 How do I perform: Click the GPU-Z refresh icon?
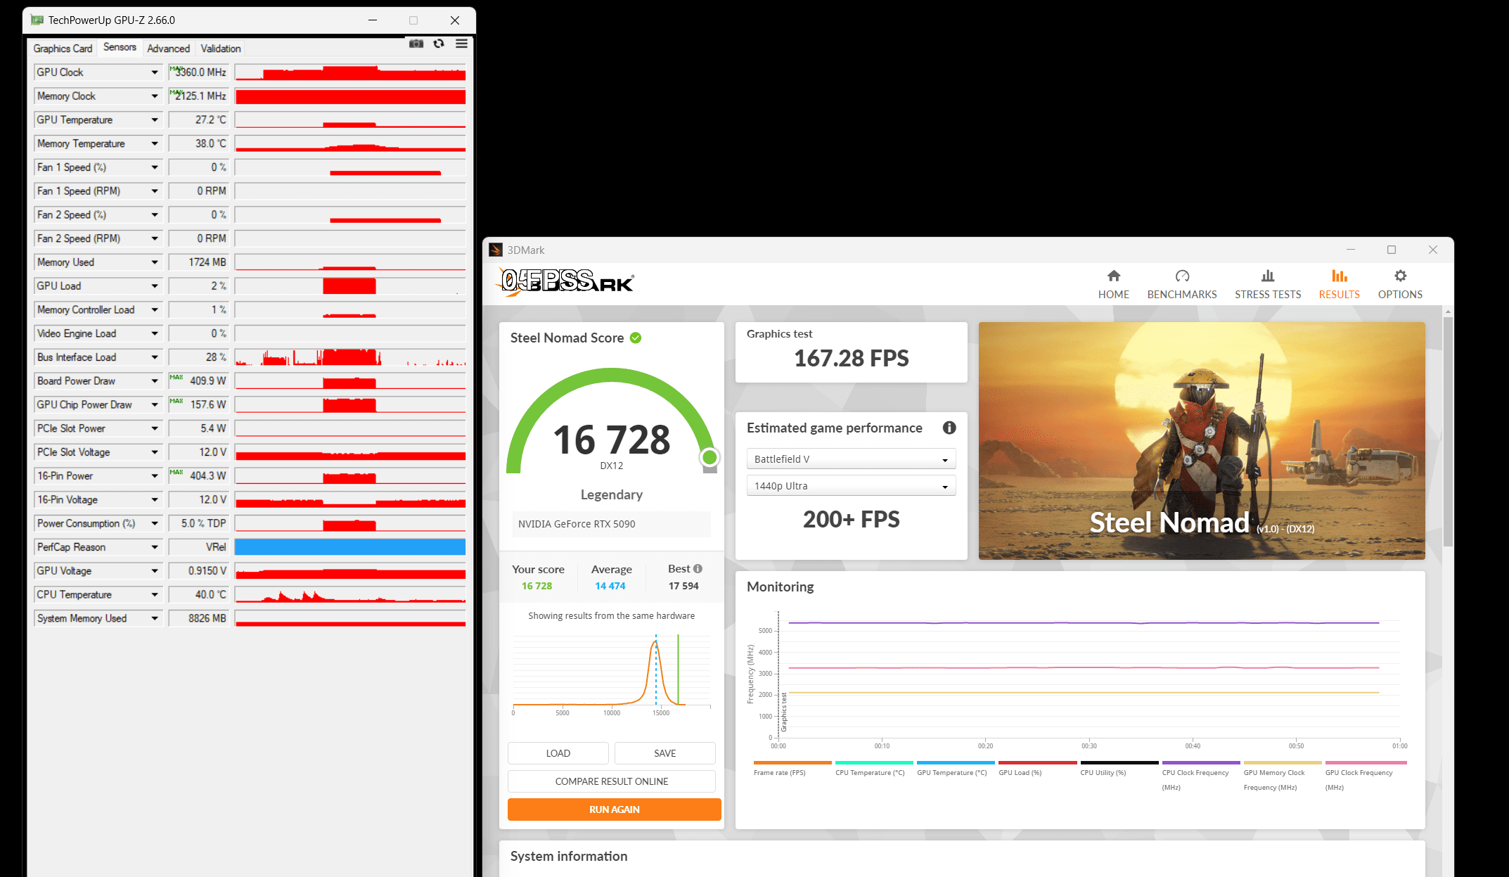tap(439, 44)
